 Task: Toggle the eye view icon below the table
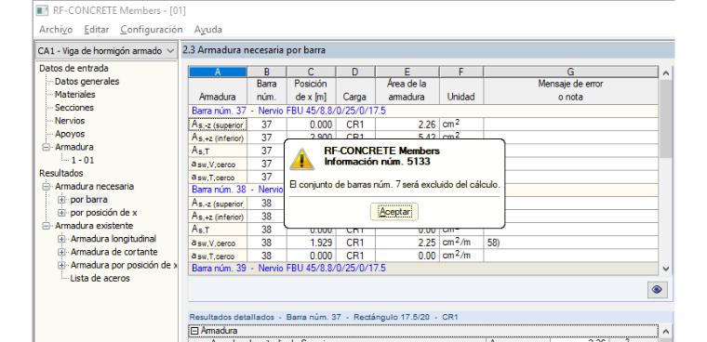657,290
